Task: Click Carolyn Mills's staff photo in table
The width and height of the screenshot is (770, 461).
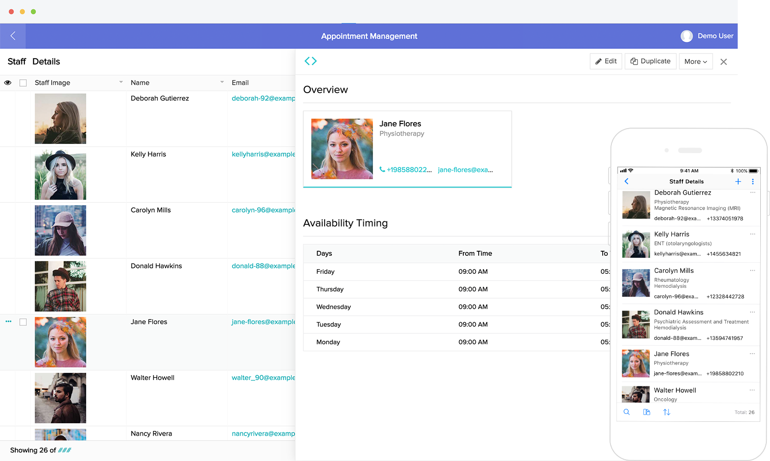Action: [60, 230]
